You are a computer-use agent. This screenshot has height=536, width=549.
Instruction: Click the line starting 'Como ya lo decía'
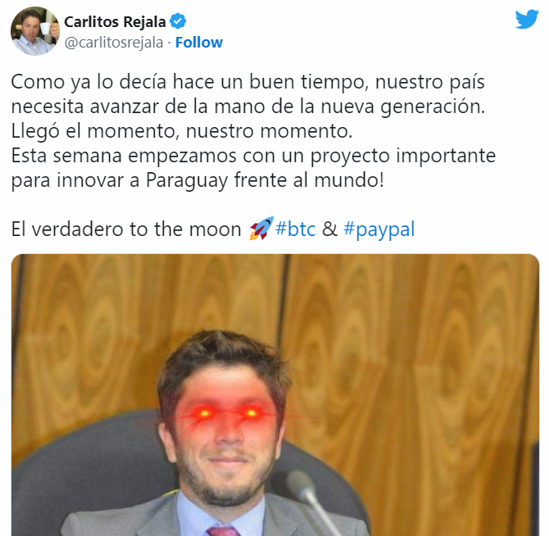point(248,82)
